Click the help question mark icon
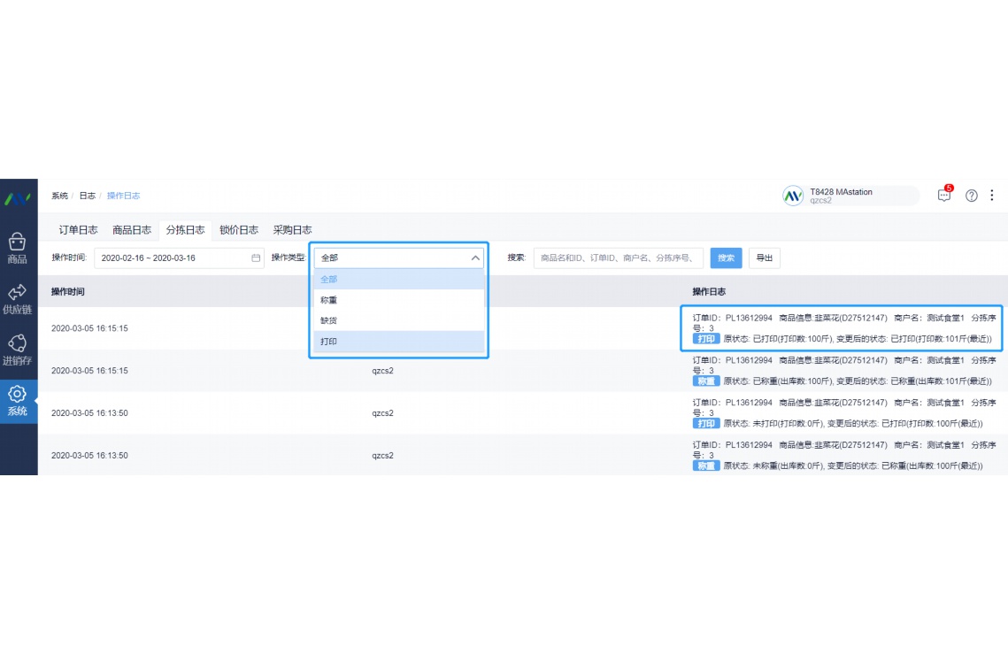 pos(972,196)
